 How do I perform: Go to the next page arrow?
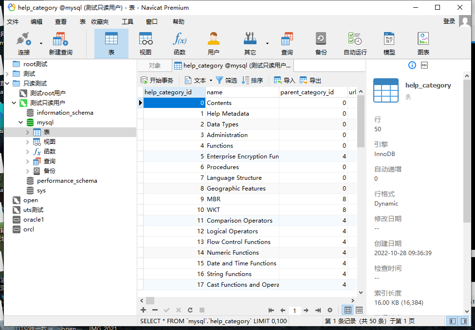click(x=306, y=311)
